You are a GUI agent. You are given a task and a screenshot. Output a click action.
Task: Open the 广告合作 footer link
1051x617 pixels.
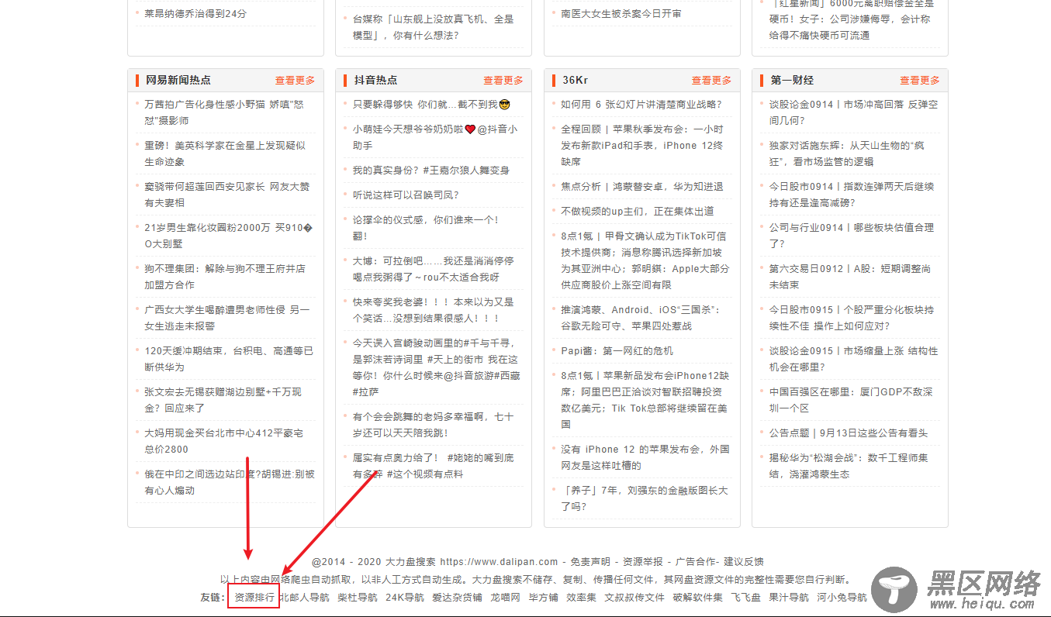pos(696,562)
